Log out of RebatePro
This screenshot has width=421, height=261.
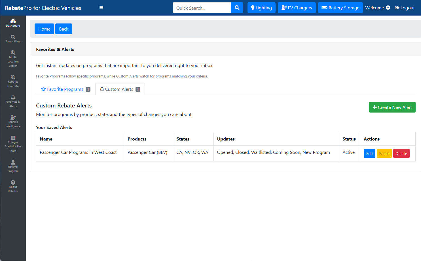(x=405, y=8)
